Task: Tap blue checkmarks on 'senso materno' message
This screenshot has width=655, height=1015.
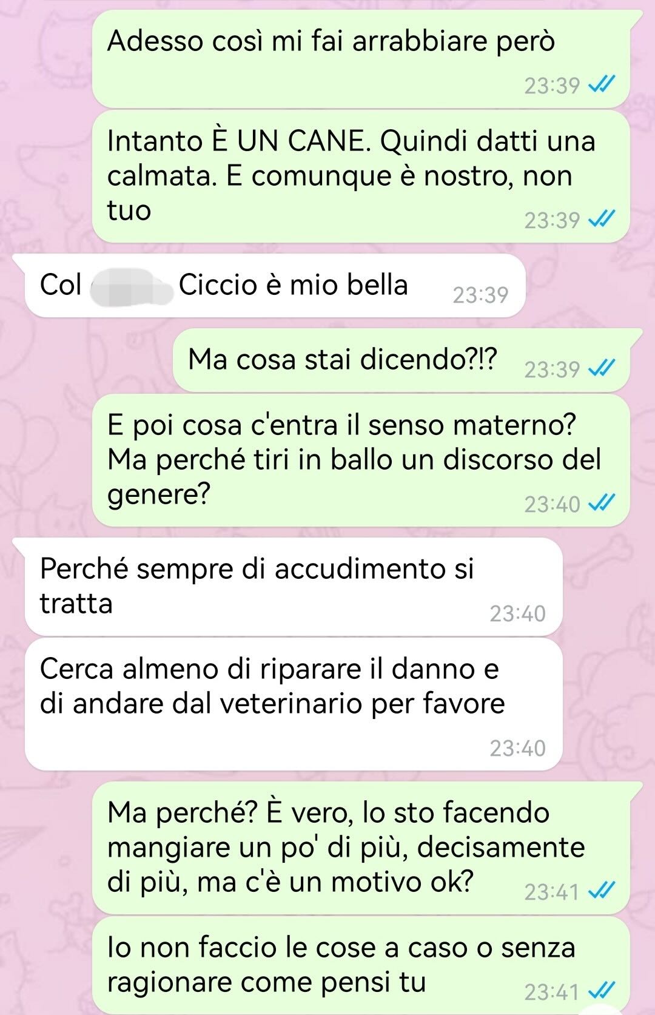Action: [x=602, y=503]
